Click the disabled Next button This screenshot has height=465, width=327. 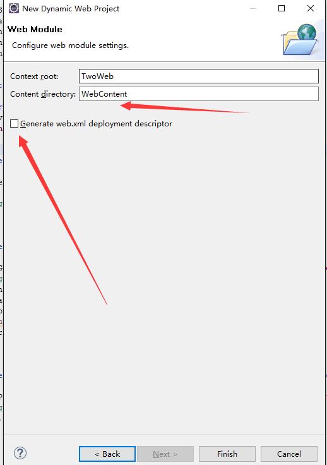pos(165,454)
